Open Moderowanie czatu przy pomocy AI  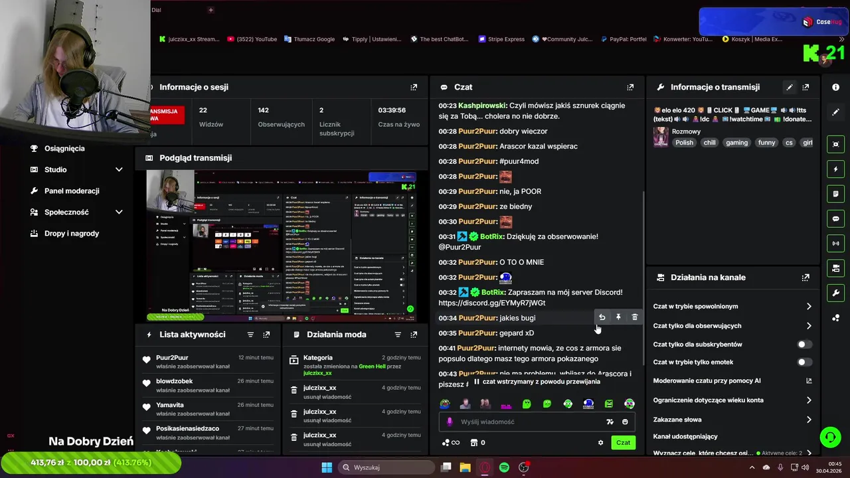pyautogui.click(x=809, y=381)
